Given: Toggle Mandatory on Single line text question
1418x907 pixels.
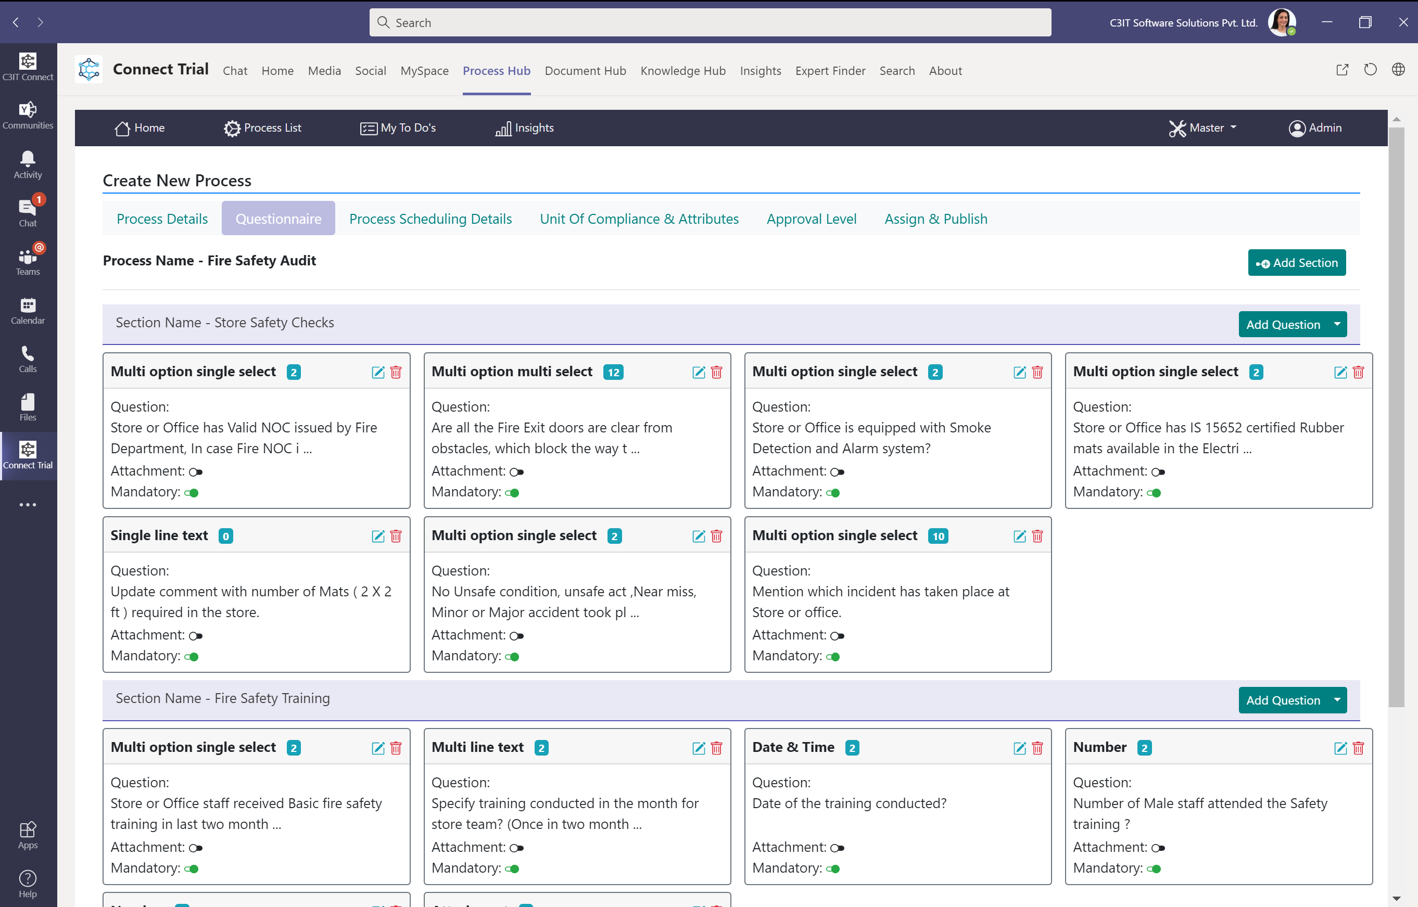Looking at the screenshot, I should [192, 656].
